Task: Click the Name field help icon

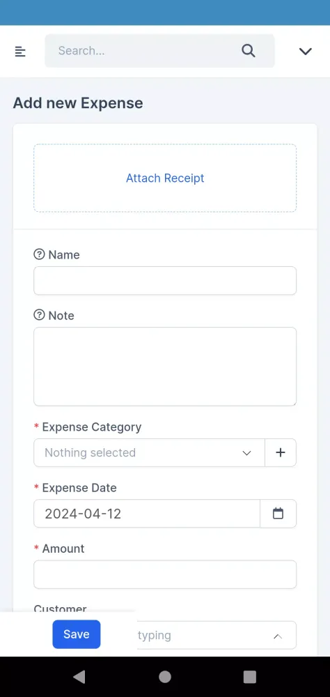Action: pos(39,254)
